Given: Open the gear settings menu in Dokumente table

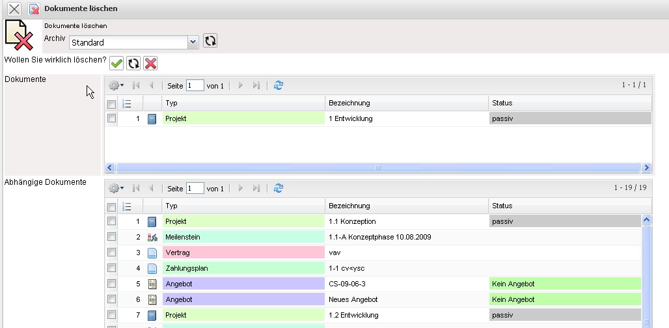Looking at the screenshot, I should (116, 85).
